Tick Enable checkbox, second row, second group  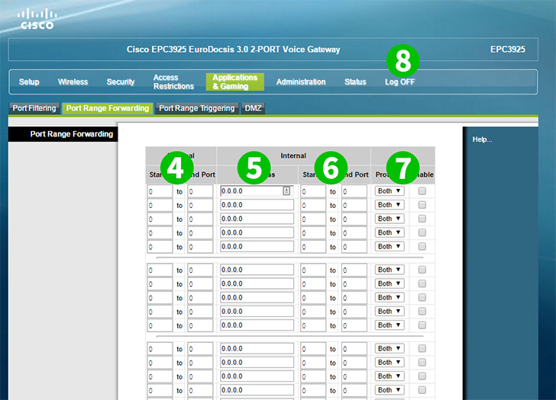tap(422, 283)
